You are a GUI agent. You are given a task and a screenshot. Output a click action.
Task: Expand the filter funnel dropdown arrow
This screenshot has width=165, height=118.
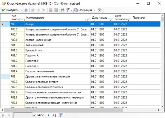tap(71, 10)
